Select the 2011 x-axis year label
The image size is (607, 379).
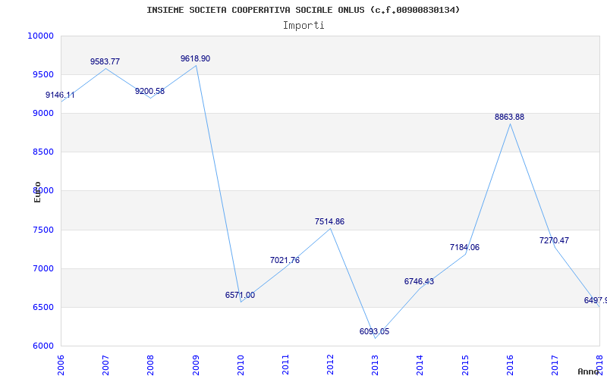[x=285, y=365]
